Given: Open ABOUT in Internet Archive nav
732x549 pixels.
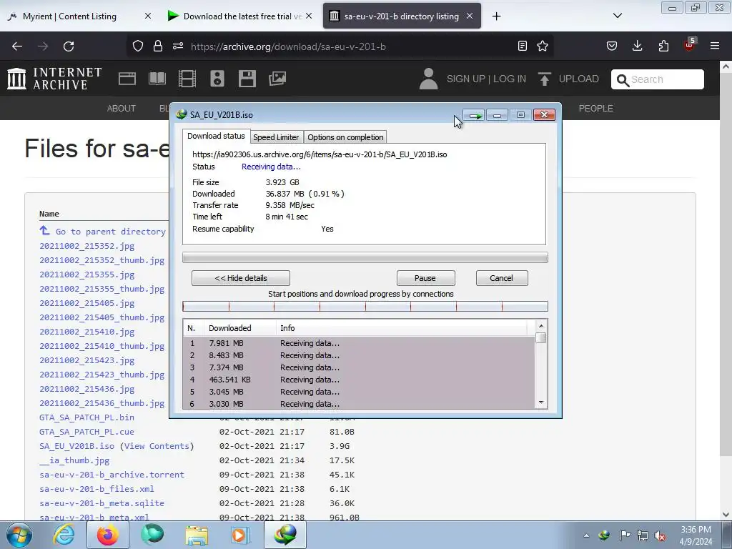Looking at the screenshot, I should point(122,109).
